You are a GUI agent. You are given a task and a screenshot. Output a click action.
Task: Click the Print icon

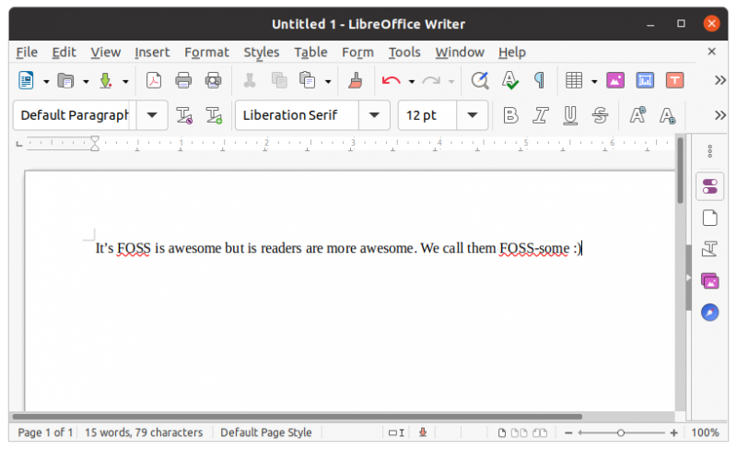(x=183, y=81)
